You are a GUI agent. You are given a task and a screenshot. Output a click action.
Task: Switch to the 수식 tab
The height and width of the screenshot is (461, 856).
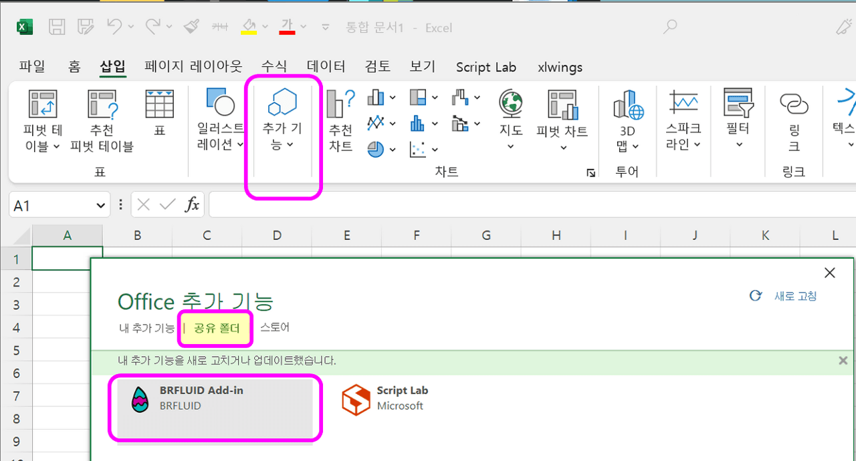coord(274,67)
